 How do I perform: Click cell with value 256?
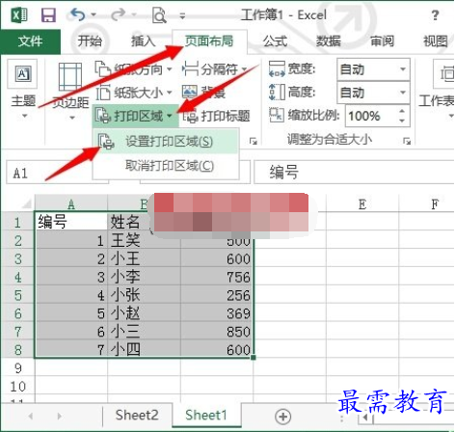pyautogui.click(x=217, y=295)
